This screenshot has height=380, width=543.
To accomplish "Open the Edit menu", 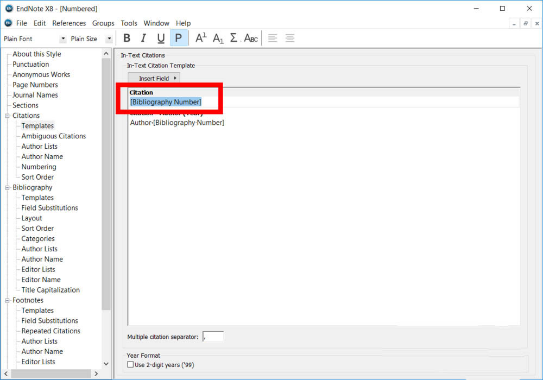I will 40,23.
